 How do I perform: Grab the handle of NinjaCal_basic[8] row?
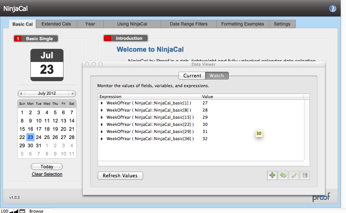tap(102, 110)
